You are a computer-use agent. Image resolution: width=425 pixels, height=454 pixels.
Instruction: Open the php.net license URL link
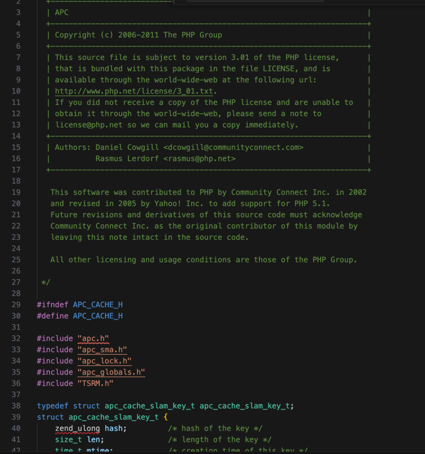click(x=134, y=91)
